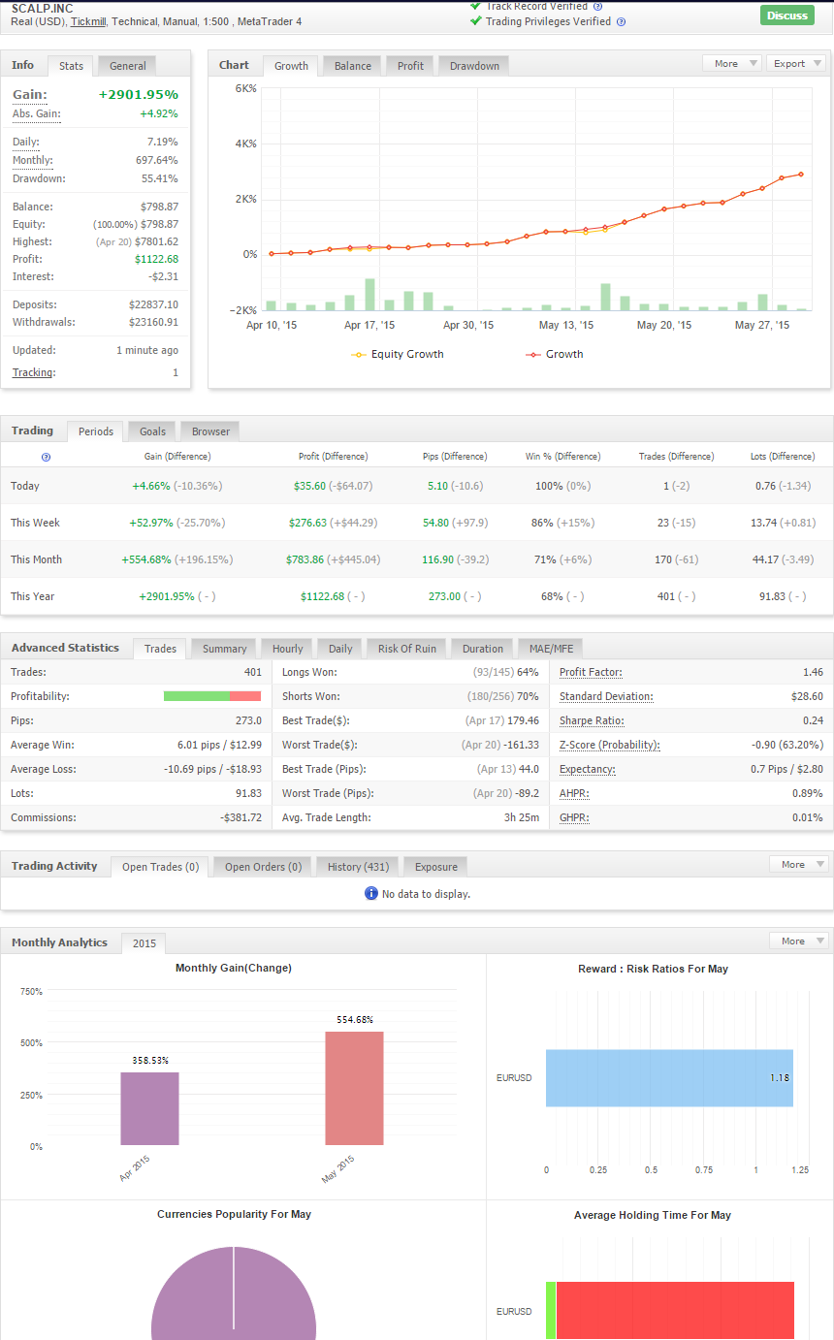Image resolution: width=834 pixels, height=1340 pixels.
Task: Select the Daily tab in Advanced Statistics
Action: pos(340,649)
